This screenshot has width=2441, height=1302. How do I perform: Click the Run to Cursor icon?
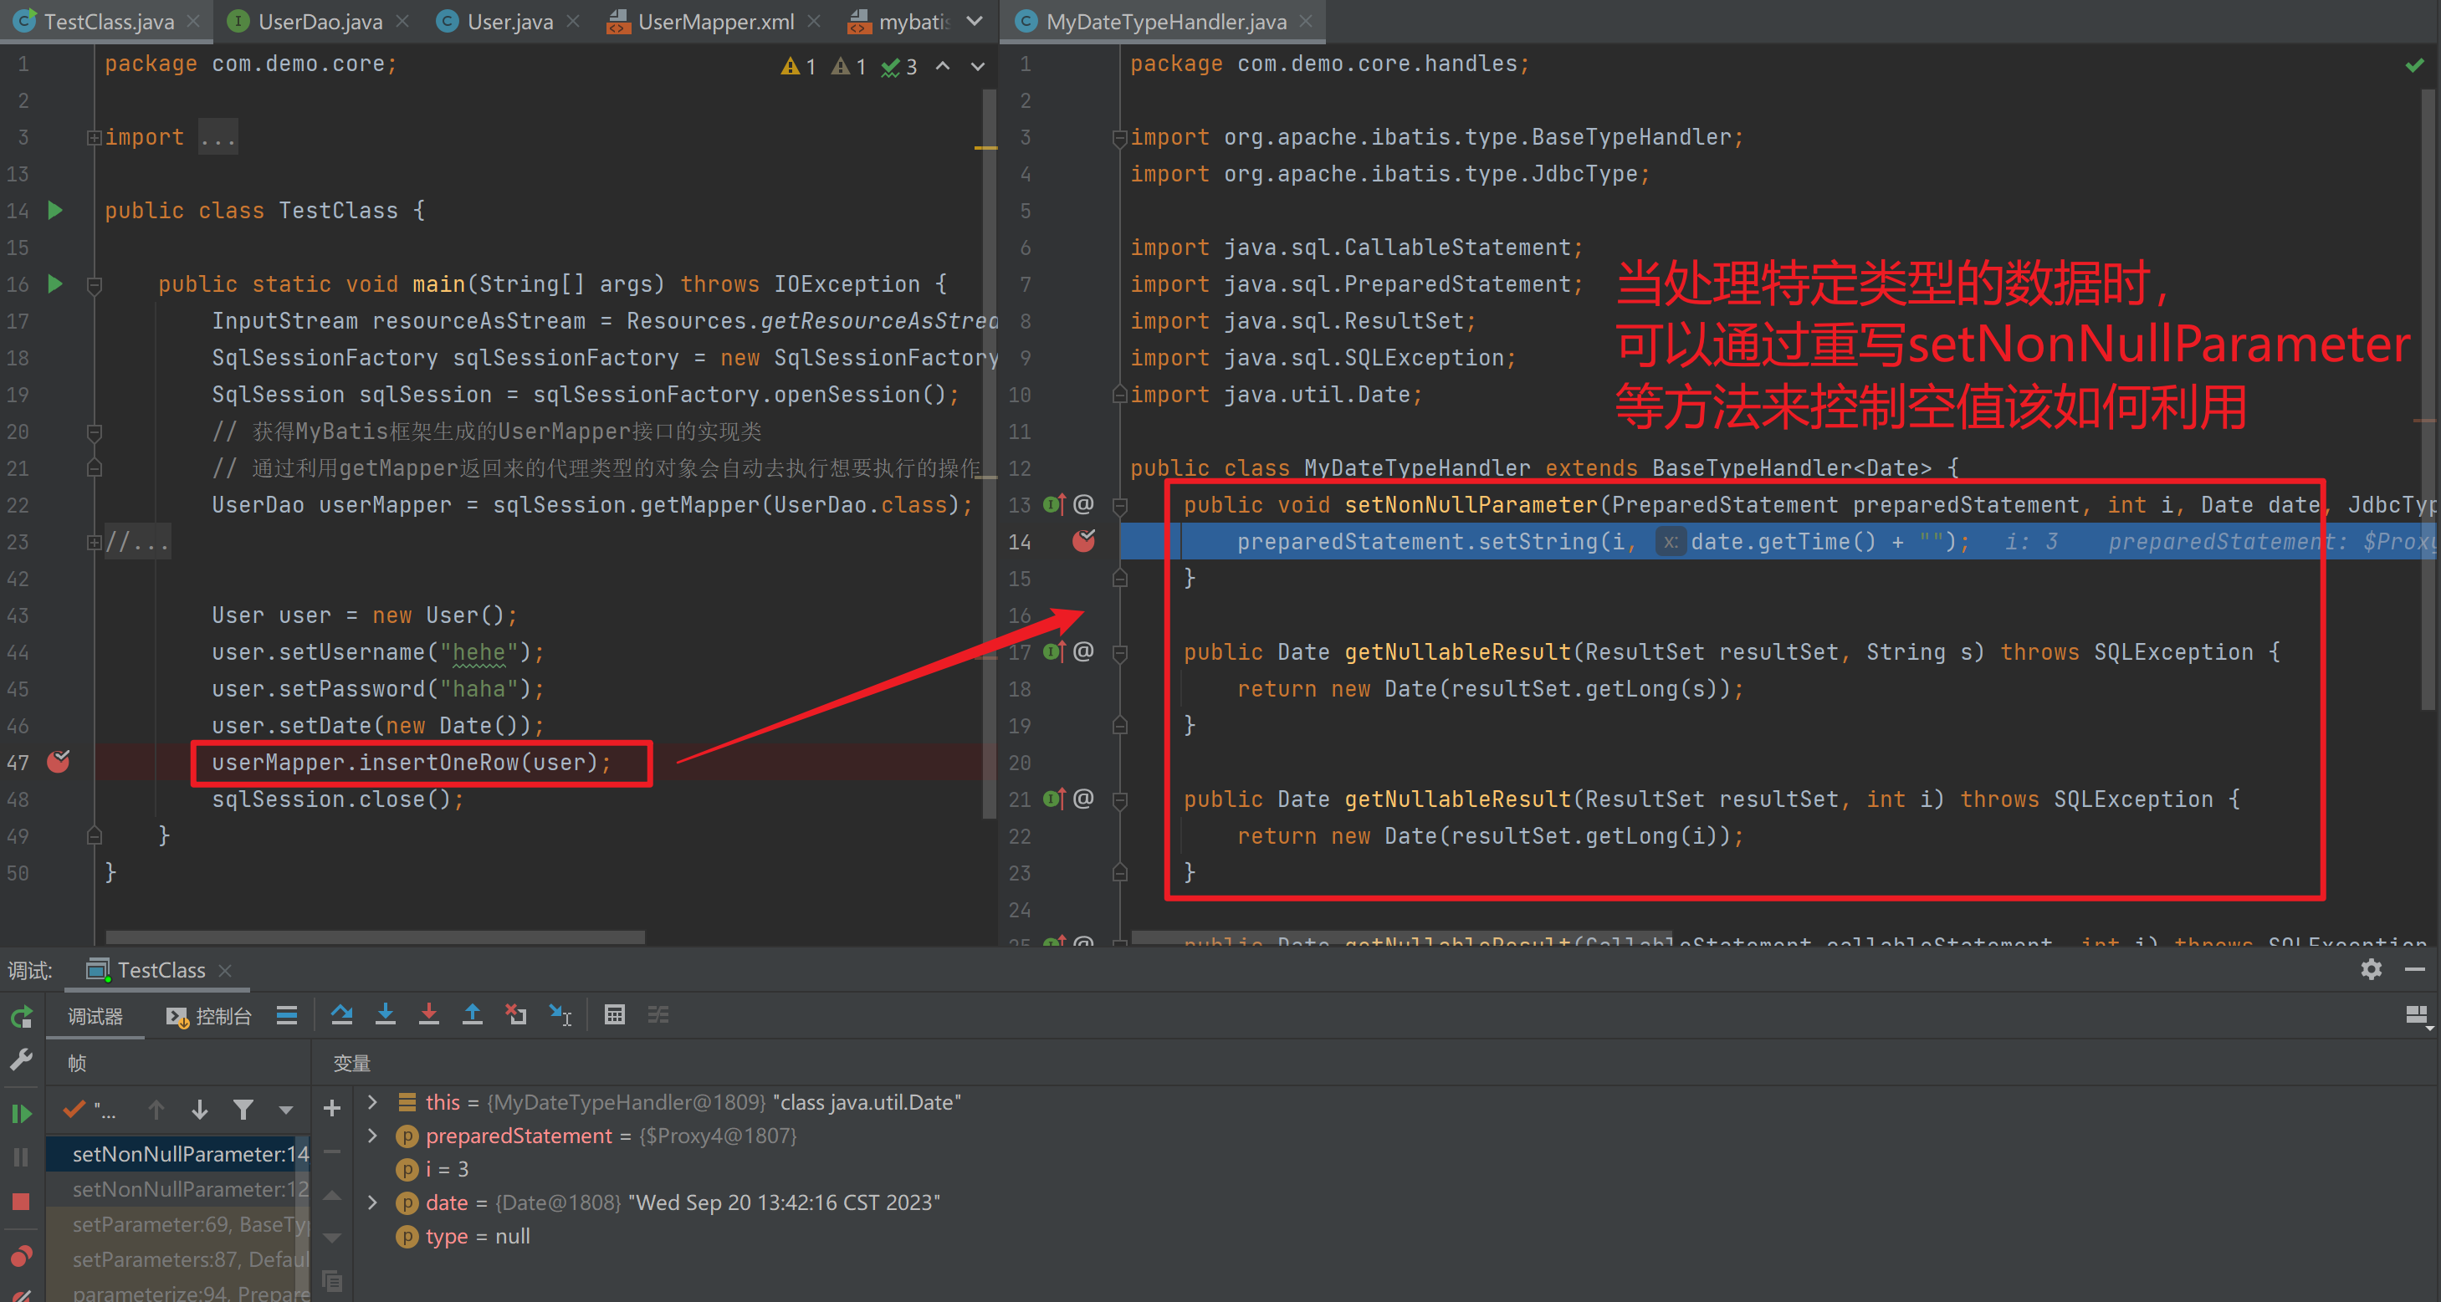pos(560,1015)
